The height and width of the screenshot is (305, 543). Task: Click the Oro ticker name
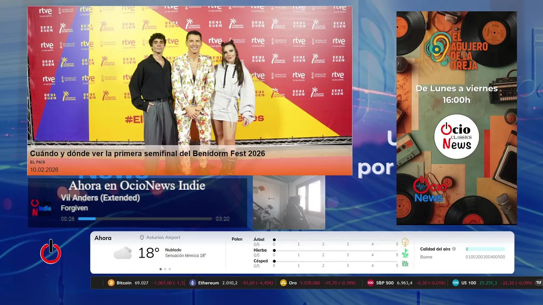pos(293,283)
